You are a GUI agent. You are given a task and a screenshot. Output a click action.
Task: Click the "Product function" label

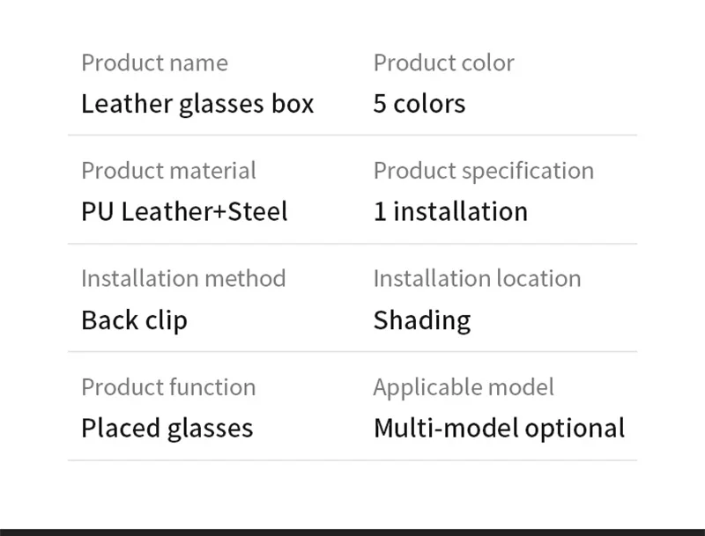tap(168, 387)
